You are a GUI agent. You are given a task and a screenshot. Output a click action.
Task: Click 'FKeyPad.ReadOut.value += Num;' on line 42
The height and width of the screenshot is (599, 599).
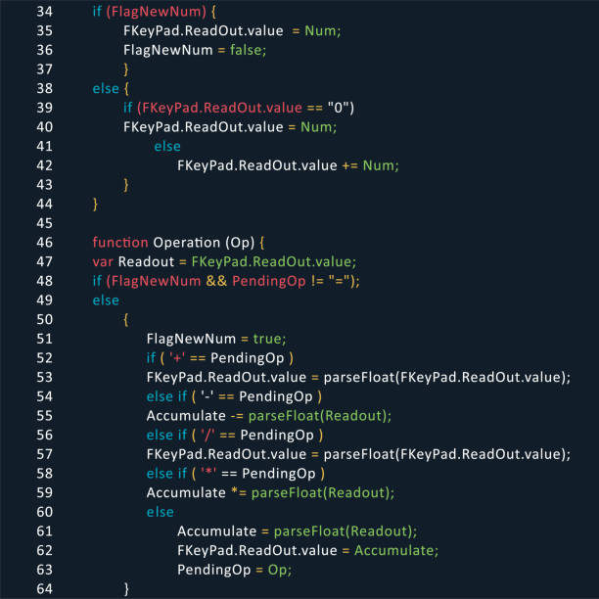pyautogui.click(x=288, y=165)
